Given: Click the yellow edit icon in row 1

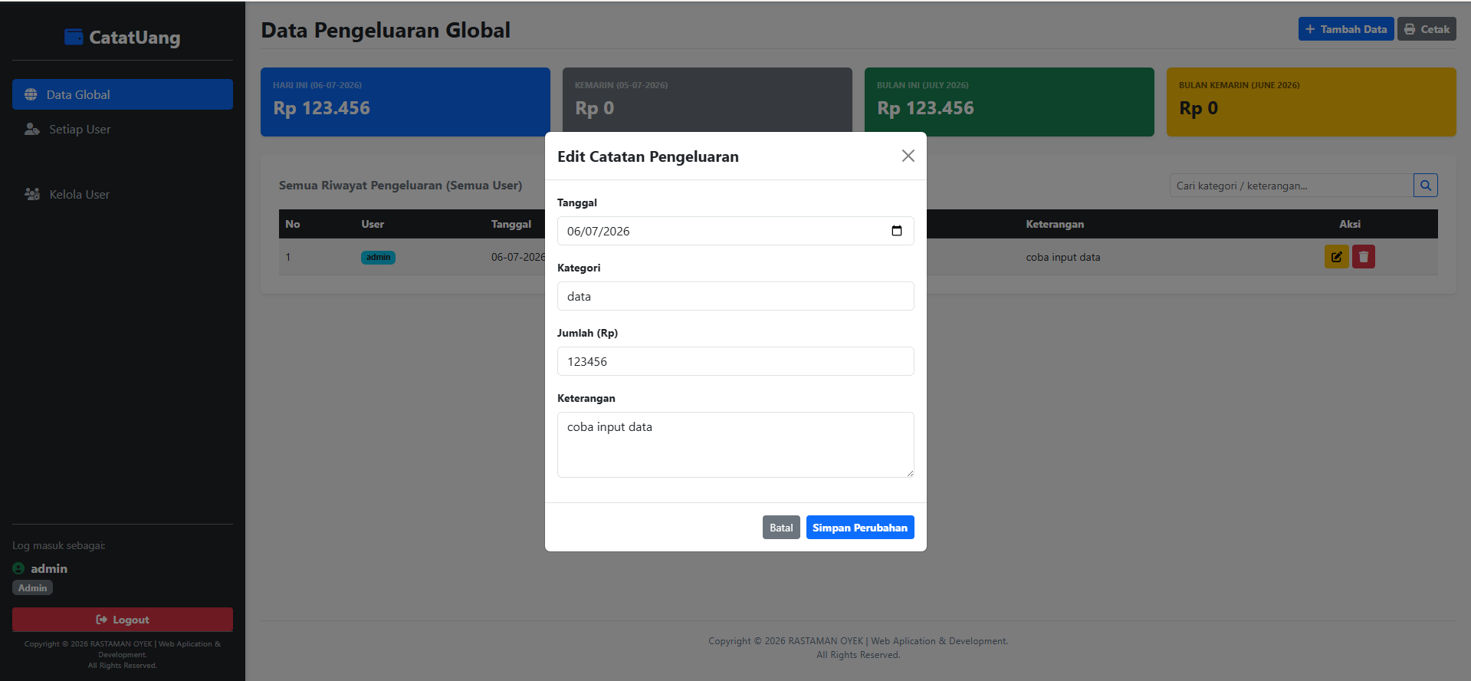Looking at the screenshot, I should click(1336, 257).
